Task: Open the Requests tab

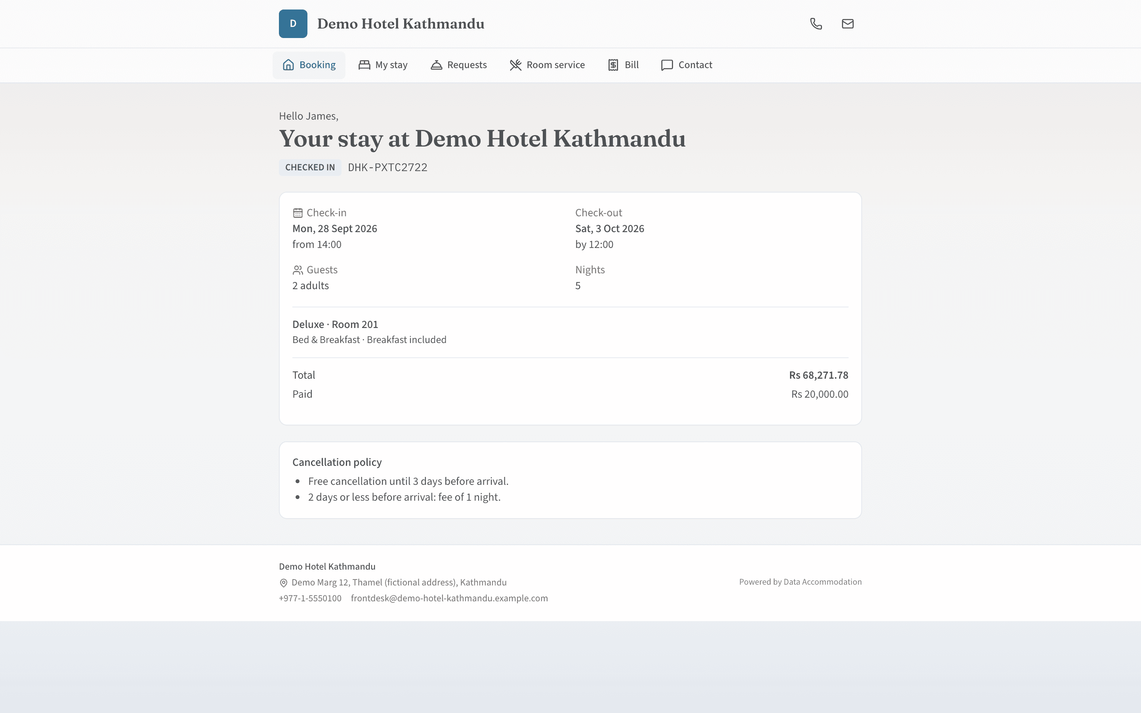Action: pos(458,65)
